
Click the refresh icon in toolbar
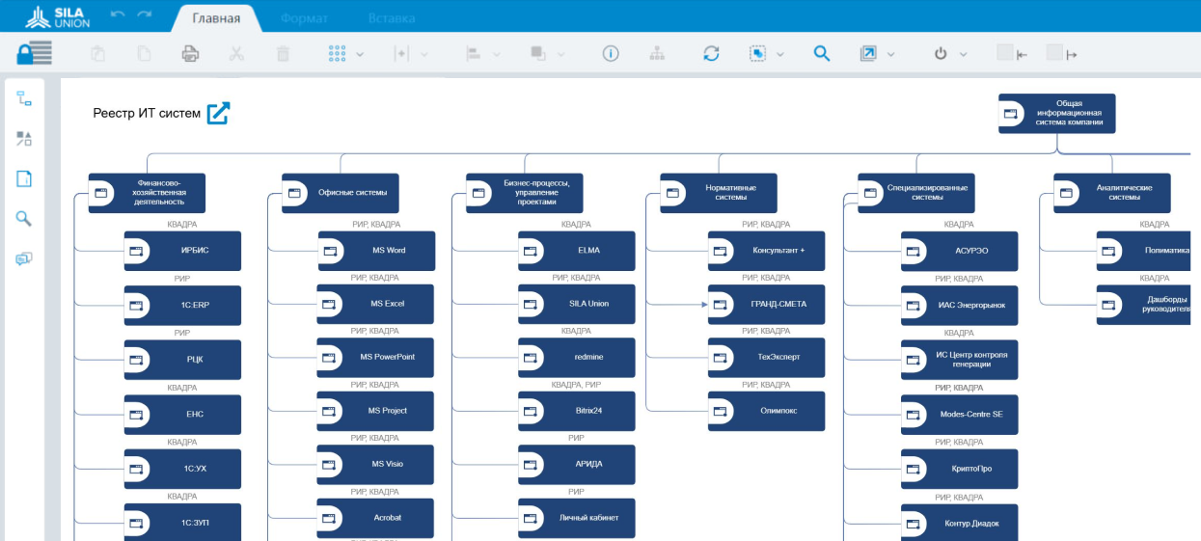pyautogui.click(x=711, y=54)
